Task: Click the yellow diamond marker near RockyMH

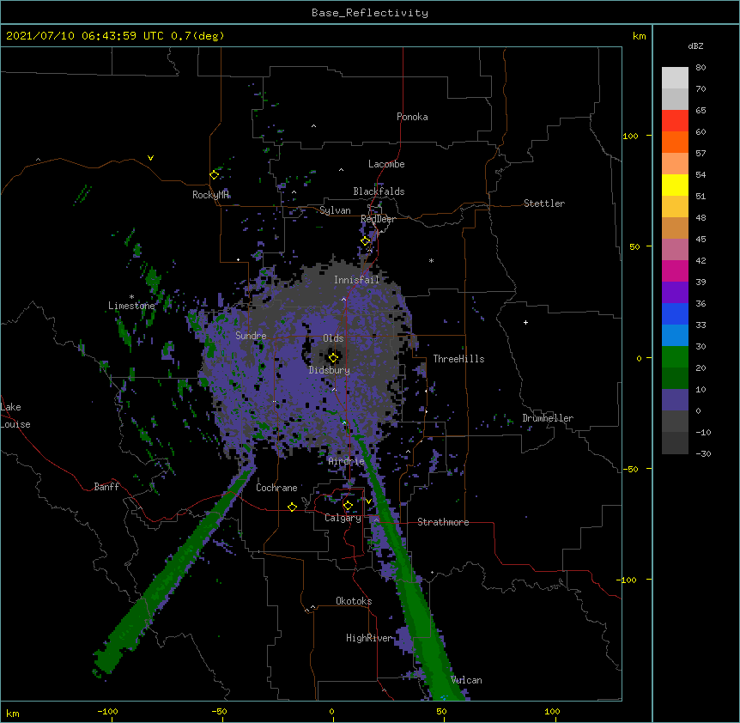Action: pyautogui.click(x=214, y=175)
